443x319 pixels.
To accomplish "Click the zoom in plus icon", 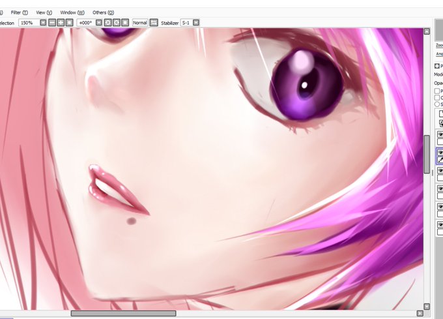I will (61, 23).
